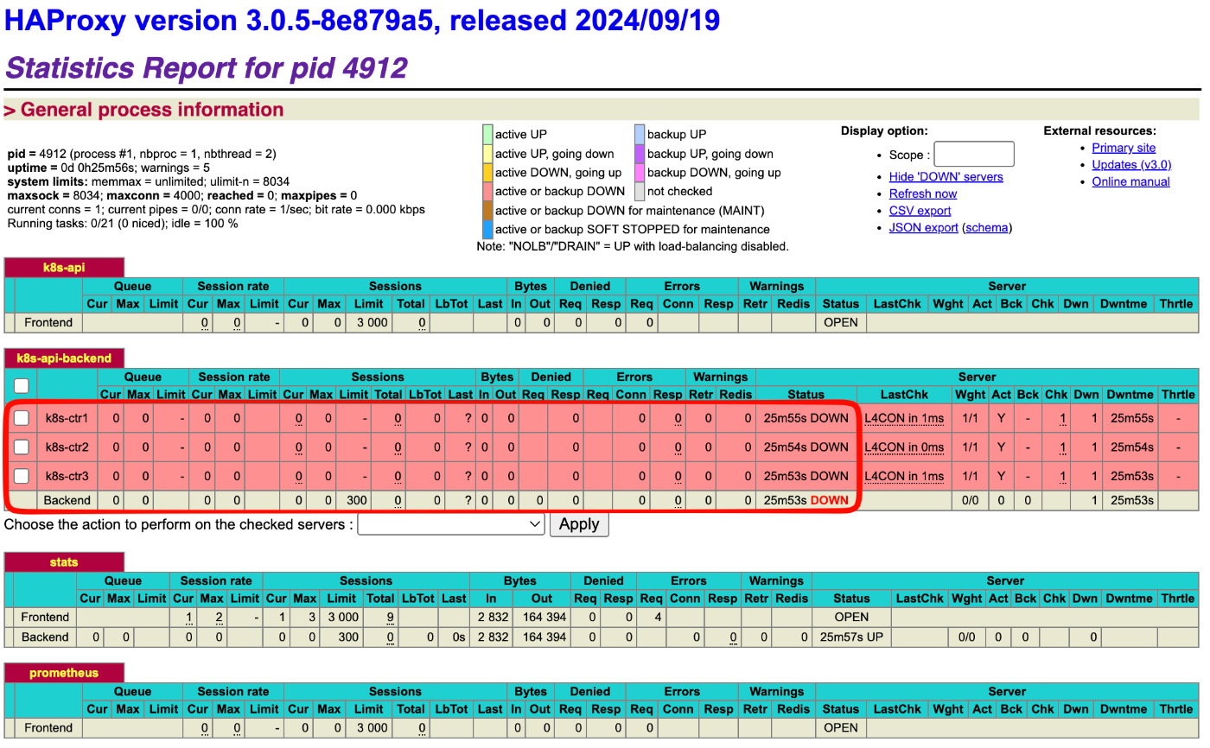This screenshot has width=1210, height=748.
Task: Click LastChk column header in k8s-api-backend table
Action: (904, 394)
